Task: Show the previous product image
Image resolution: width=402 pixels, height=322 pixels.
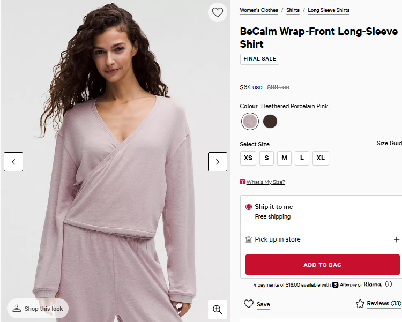Action: point(13,162)
